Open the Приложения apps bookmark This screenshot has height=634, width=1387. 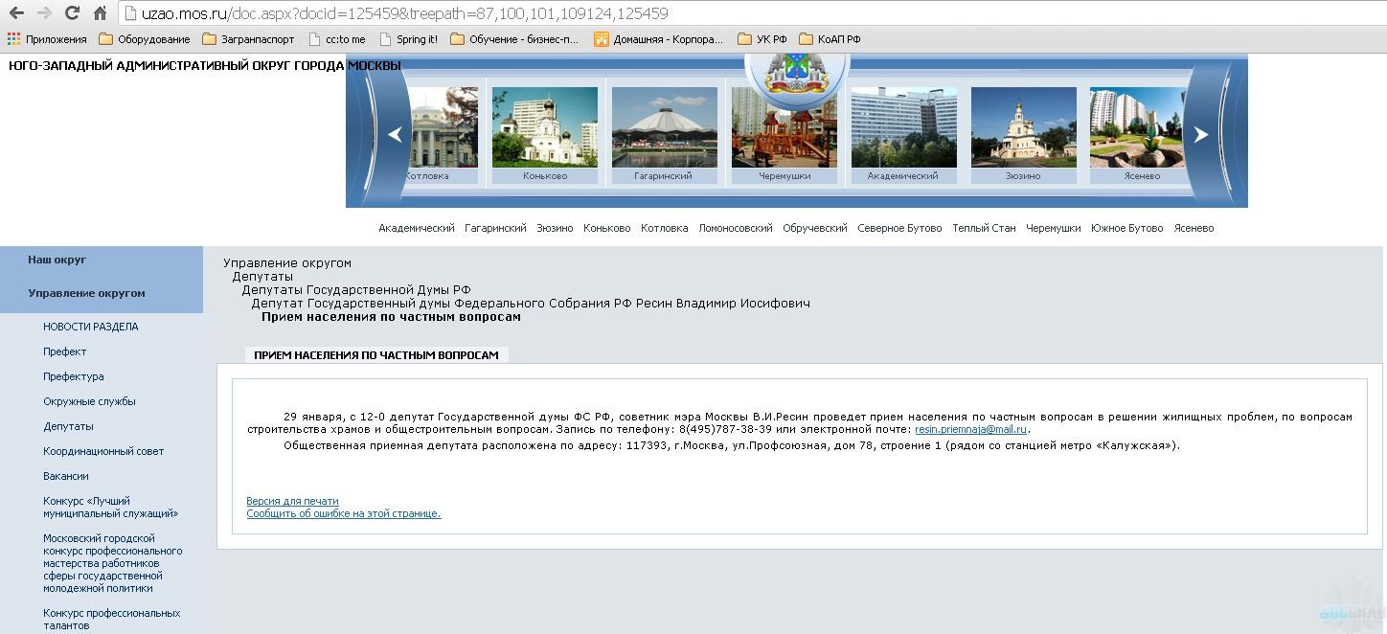tap(47, 39)
